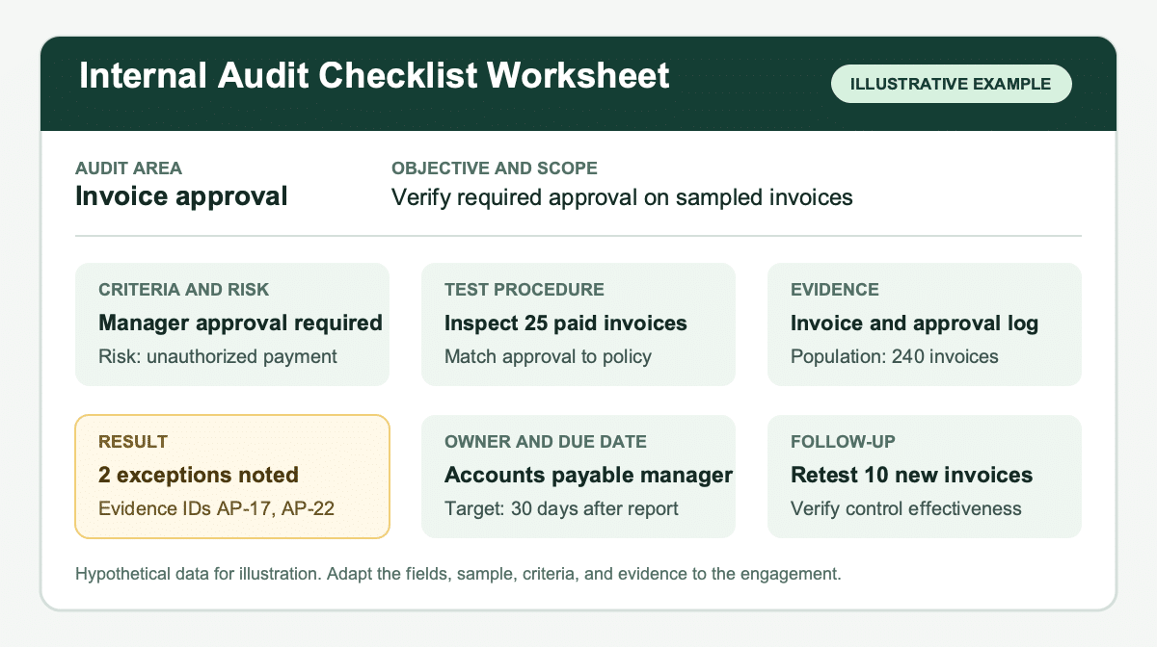
Task: Click 'Population: 240 invoices' line
Action: coord(895,356)
